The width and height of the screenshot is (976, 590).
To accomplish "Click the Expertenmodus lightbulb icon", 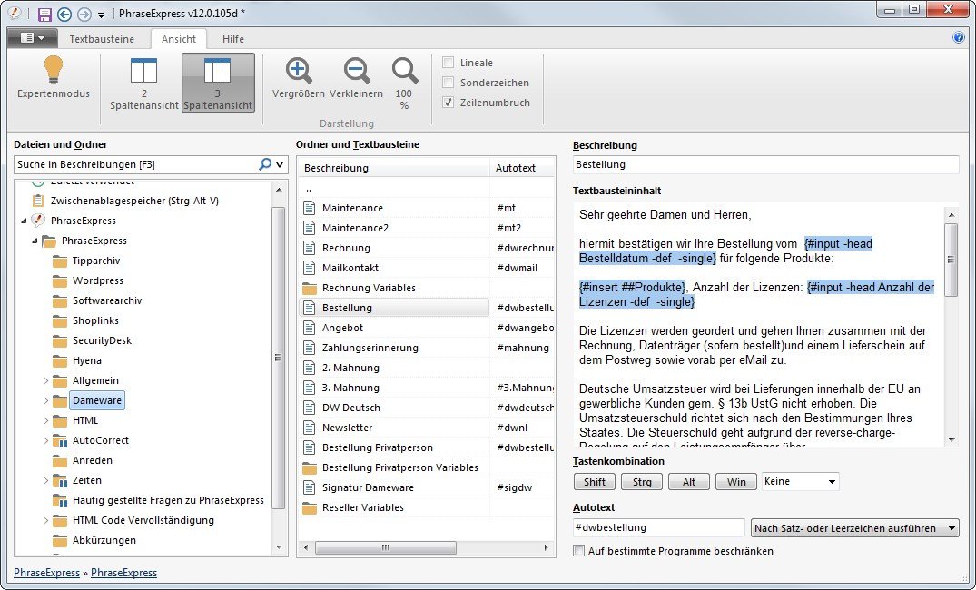I will point(54,71).
